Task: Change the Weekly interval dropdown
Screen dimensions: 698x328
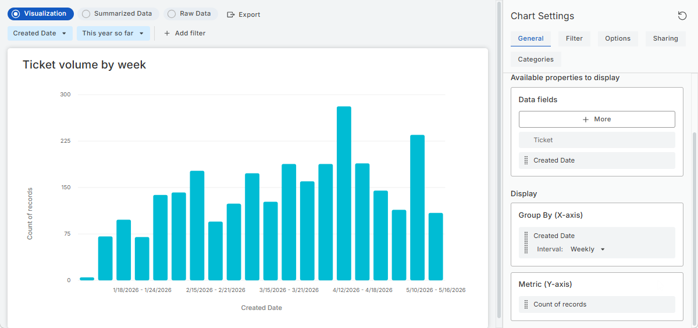Action: (x=588, y=249)
